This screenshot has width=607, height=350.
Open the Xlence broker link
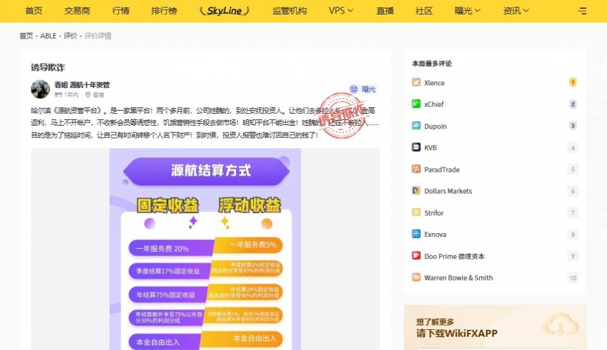[434, 83]
